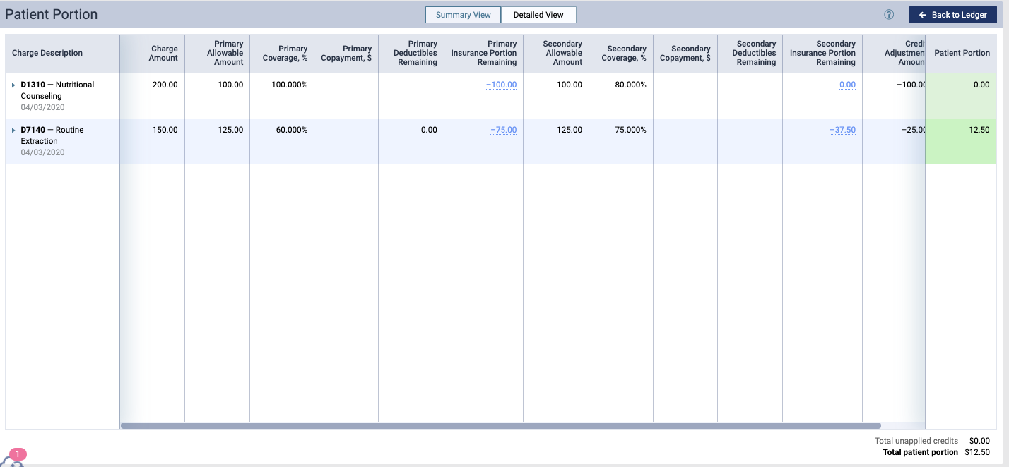Switch to the Detailed View tab
Screen dimensions: 1009x467
click(538, 15)
